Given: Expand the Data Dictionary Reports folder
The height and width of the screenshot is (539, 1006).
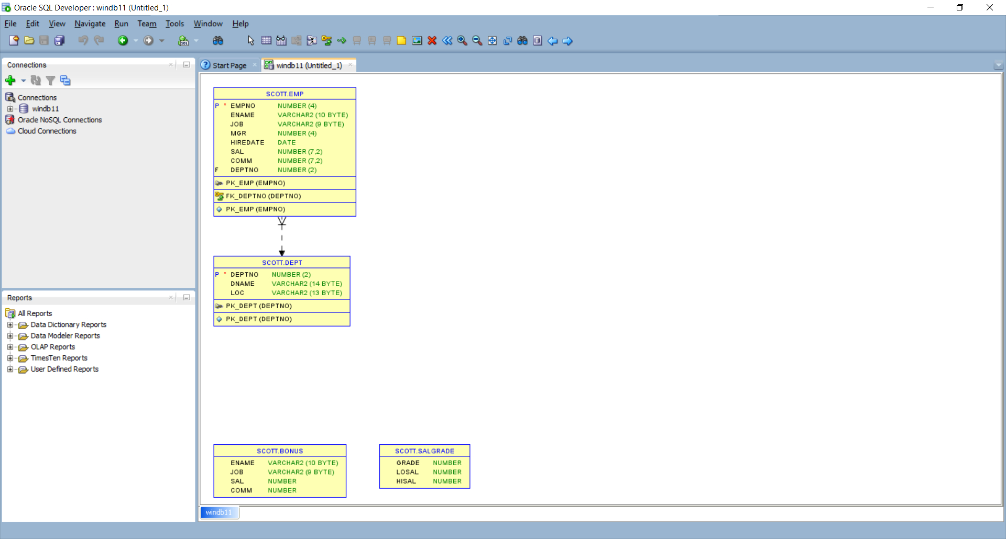Looking at the screenshot, I should pyautogui.click(x=11, y=324).
